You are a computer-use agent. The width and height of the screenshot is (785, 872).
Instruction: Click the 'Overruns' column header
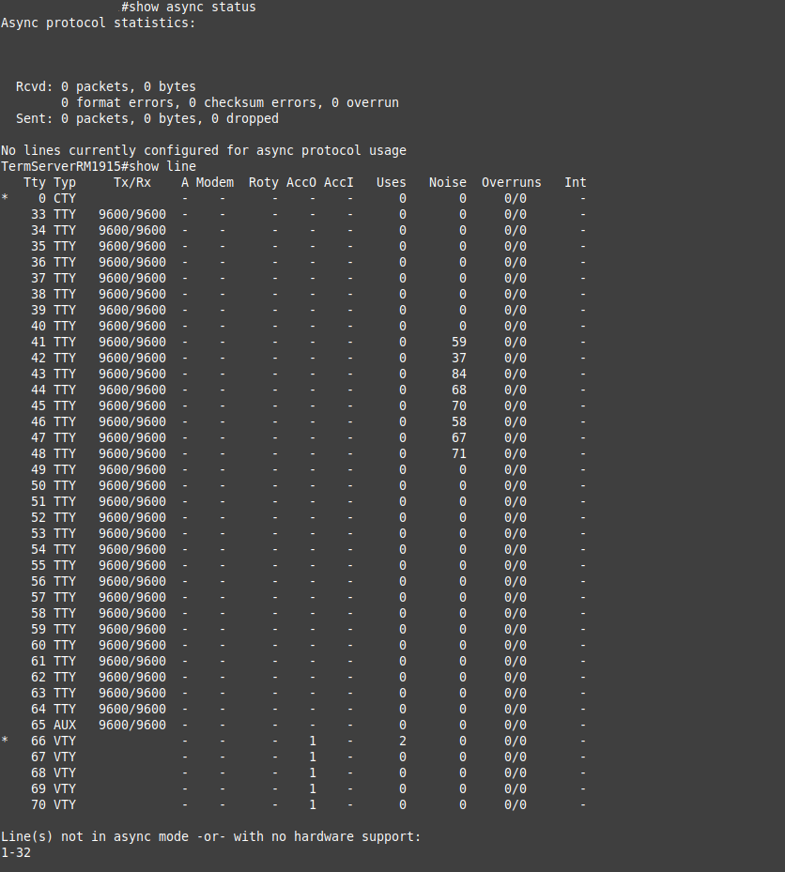tap(512, 183)
